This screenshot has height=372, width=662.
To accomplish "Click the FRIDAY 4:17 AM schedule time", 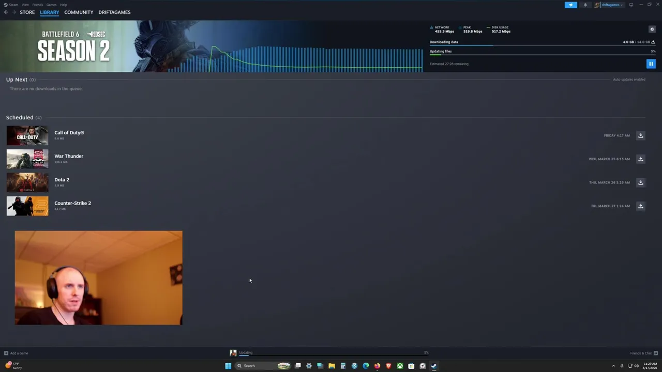I will click(616, 135).
